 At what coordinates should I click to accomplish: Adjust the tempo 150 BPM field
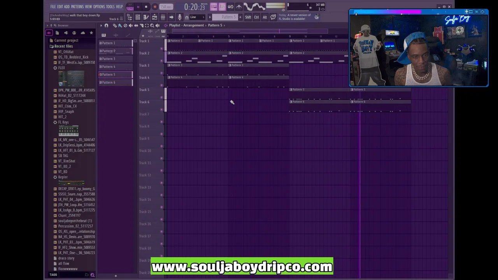coord(166,7)
